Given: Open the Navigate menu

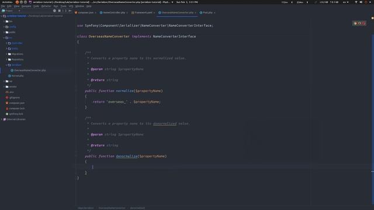Looking at the screenshot, I should pos(26,6).
